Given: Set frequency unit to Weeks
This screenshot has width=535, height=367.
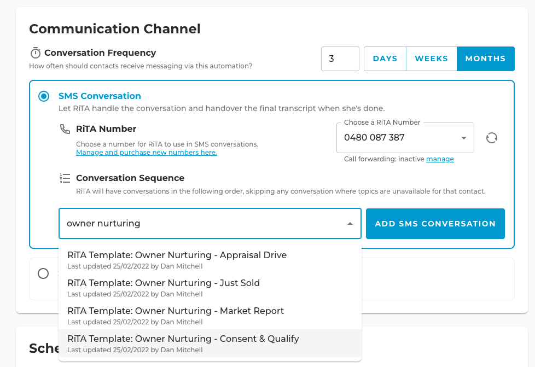Looking at the screenshot, I should pyautogui.click(x=431, y=59).
